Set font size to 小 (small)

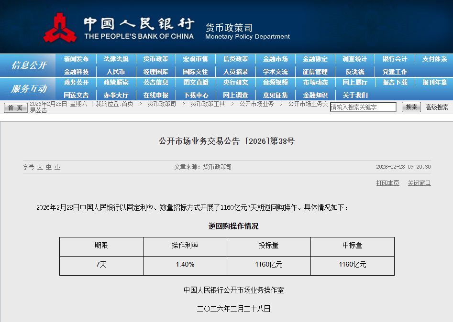[x=57, y=167]
